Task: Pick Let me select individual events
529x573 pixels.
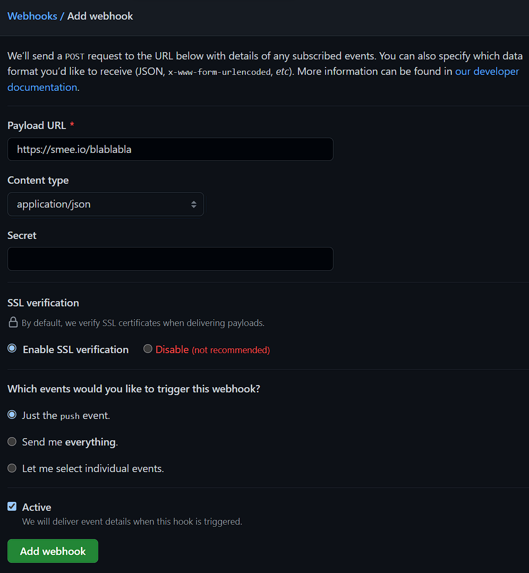Action: 12,468
